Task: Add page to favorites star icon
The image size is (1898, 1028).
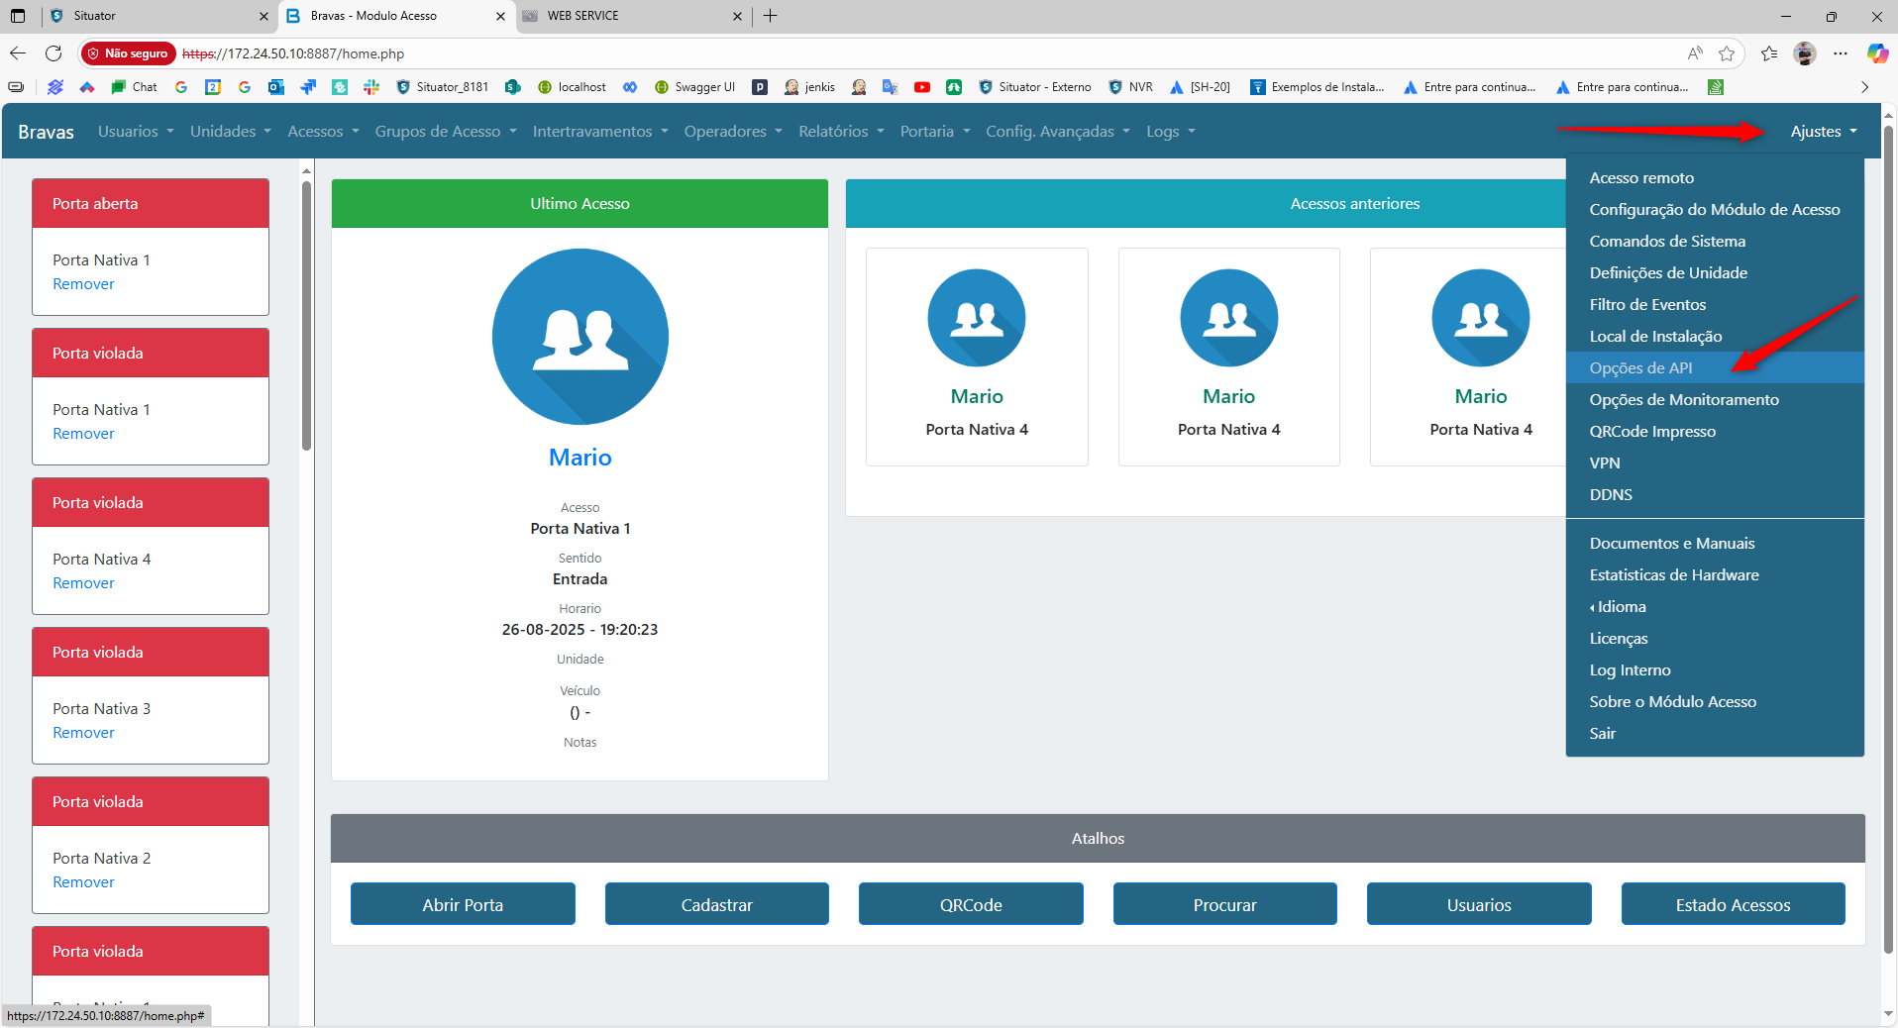Action: pyautogui.click(x=1727, y=53)
